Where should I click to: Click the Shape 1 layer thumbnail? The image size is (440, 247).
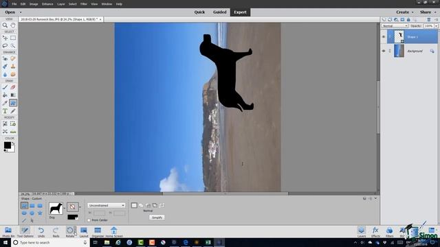point(399,36)
